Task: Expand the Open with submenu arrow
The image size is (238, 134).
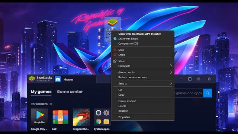Action: (171, 66)
